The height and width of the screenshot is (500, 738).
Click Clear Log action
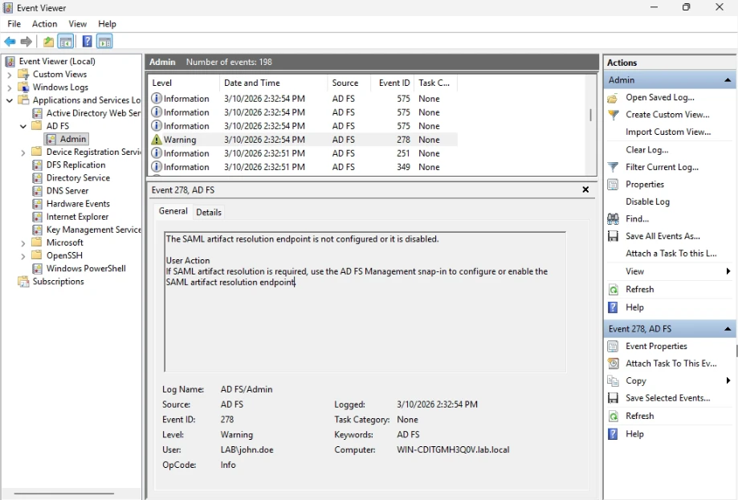tap(646, 149)
